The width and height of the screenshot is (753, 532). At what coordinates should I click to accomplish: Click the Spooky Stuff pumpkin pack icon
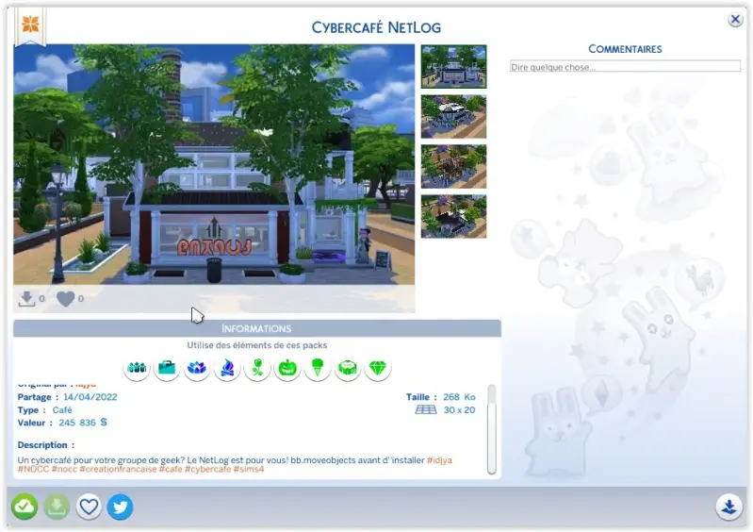point(287,369)
